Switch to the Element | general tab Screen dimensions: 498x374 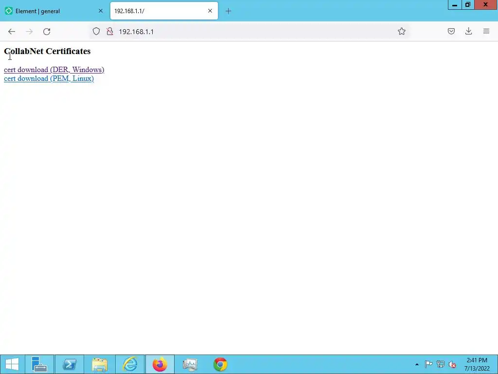pyautogui.click(x=54, y=11)
